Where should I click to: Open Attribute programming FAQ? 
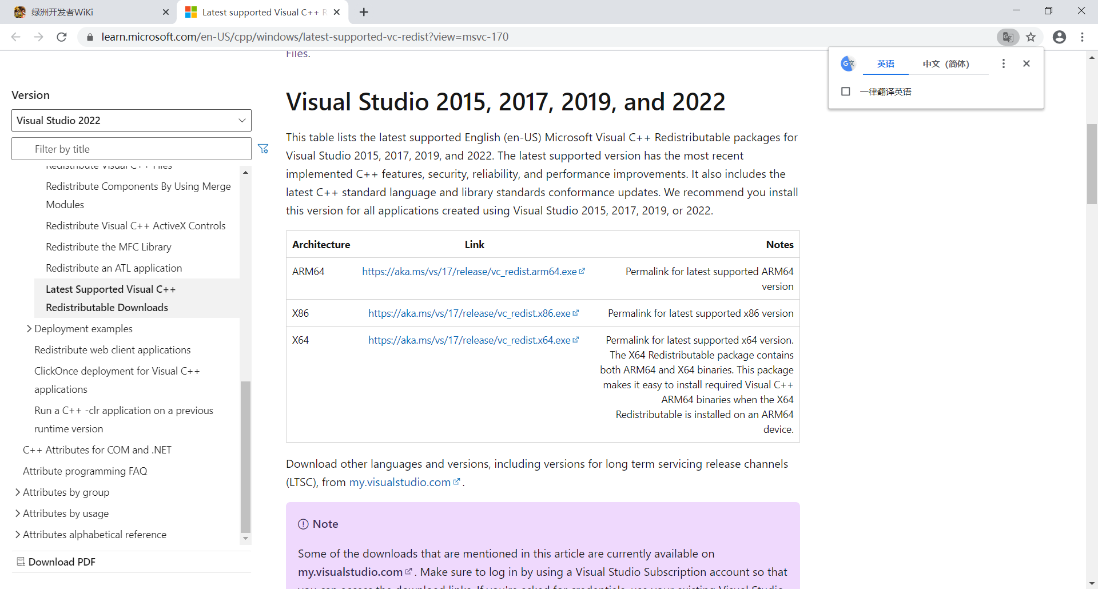(x=85, y=471)
